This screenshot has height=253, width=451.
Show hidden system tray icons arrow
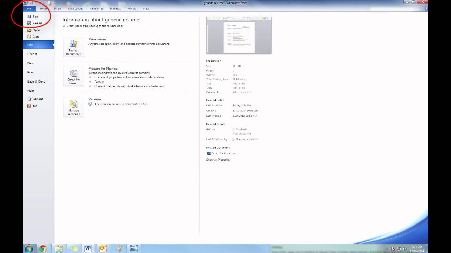387,249
